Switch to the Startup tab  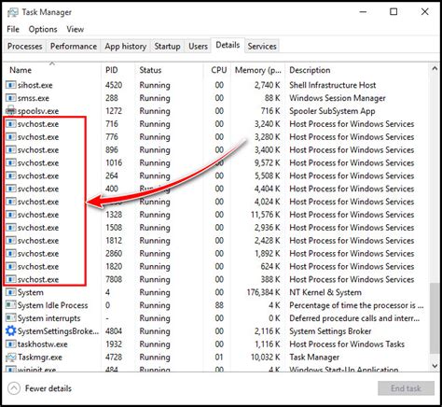coord(167,47)
